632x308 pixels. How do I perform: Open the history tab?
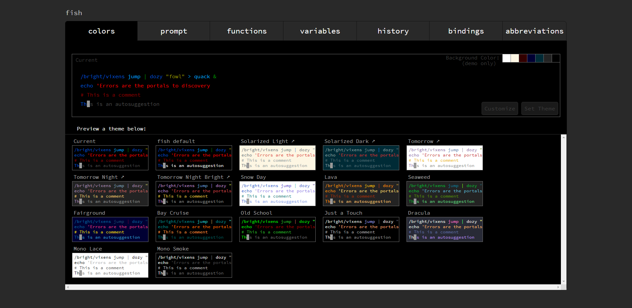pos(393,31)
